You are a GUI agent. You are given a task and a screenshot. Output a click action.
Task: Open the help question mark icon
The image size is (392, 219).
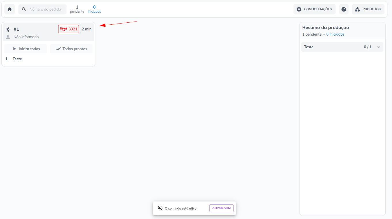[x=344, y=9]
